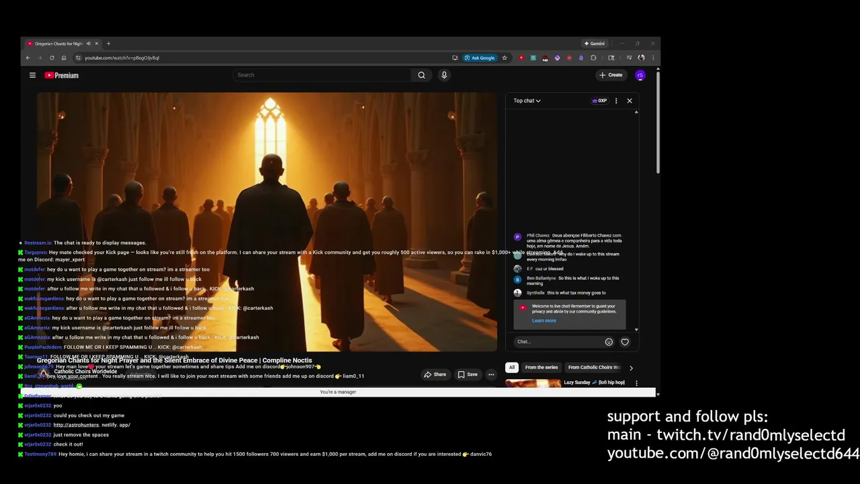Jump to the newest chat messages with the down arrow
The height and width of the screenshot is (484, 860).
(636, 329)
